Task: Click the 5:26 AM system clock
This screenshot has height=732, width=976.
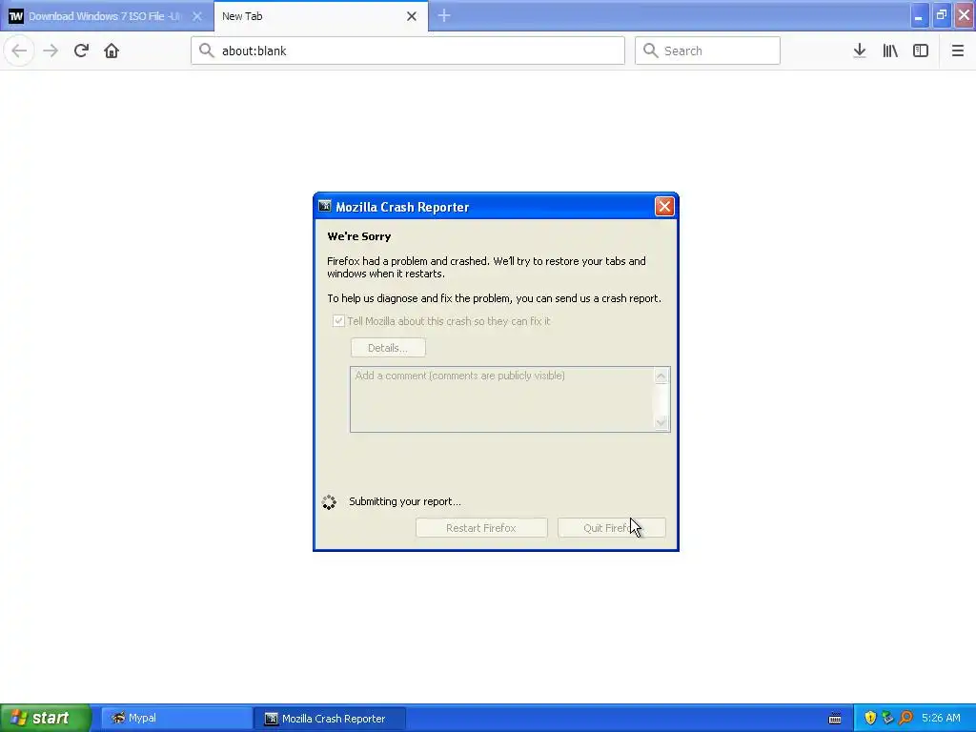Action: [x=941, y=719]
